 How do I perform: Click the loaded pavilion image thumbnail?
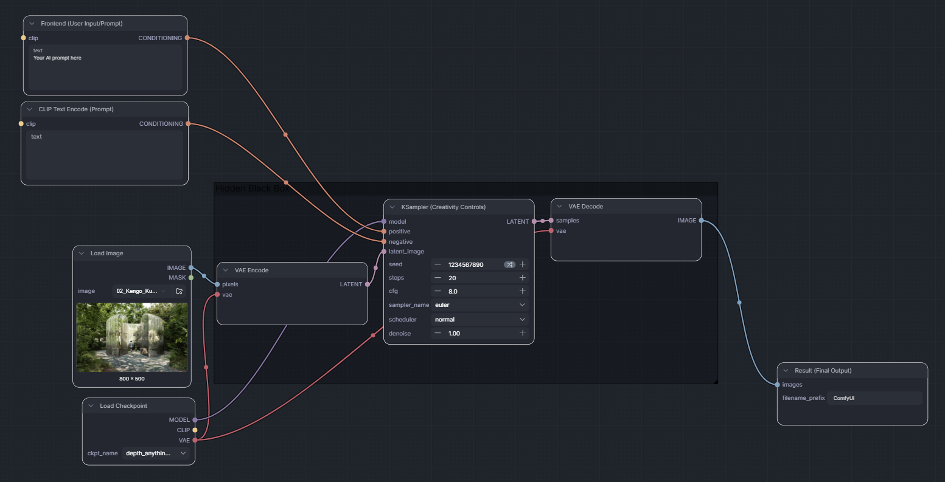(x=132, y=337)
